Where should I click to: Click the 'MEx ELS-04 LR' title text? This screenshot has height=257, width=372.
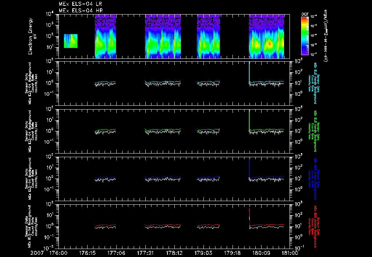[80, 4]
